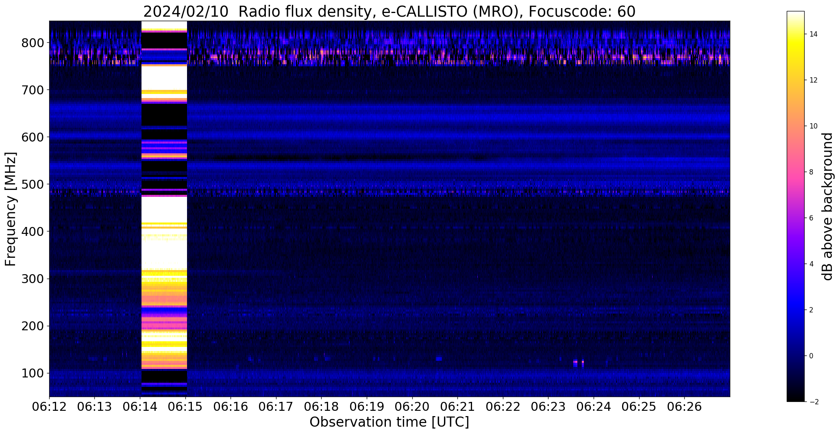
Task: Click the colorbar tick label 4
Action: (x=811, y=264)
